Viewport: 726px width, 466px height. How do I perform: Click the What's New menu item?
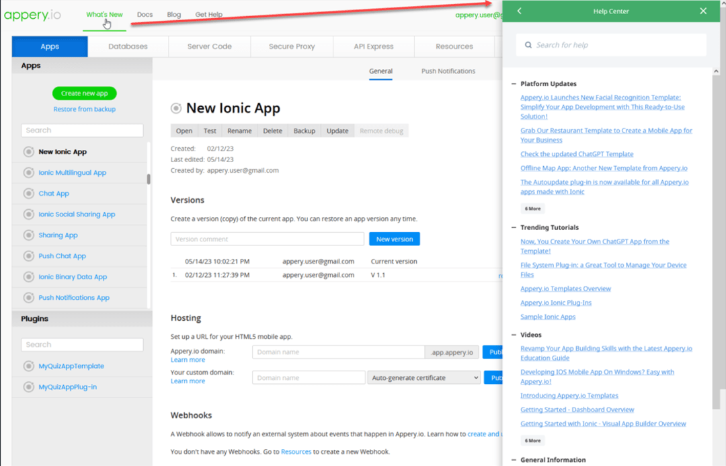(x=104, y=13)
